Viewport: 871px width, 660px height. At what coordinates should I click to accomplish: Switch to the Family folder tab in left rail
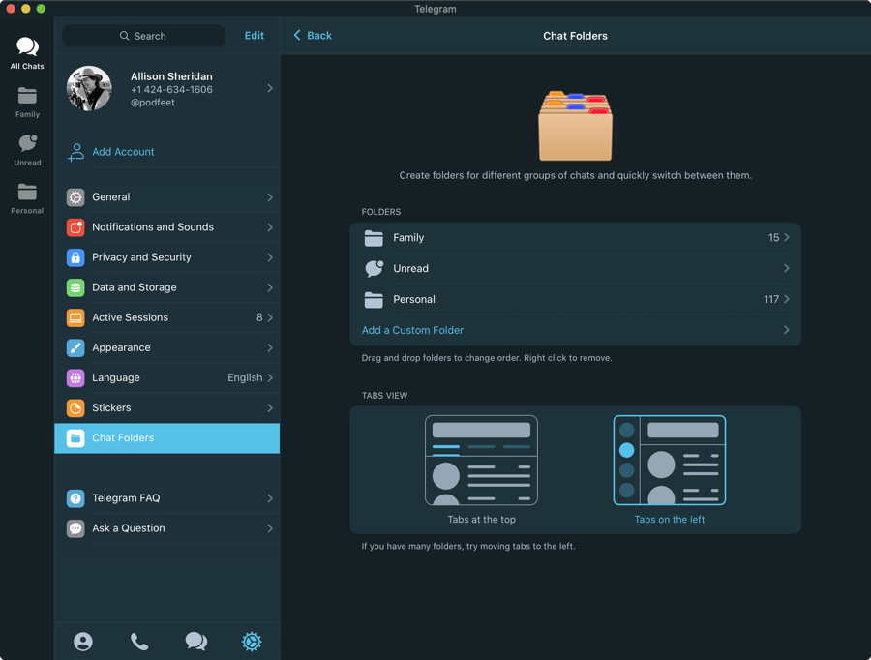[27, 103]
